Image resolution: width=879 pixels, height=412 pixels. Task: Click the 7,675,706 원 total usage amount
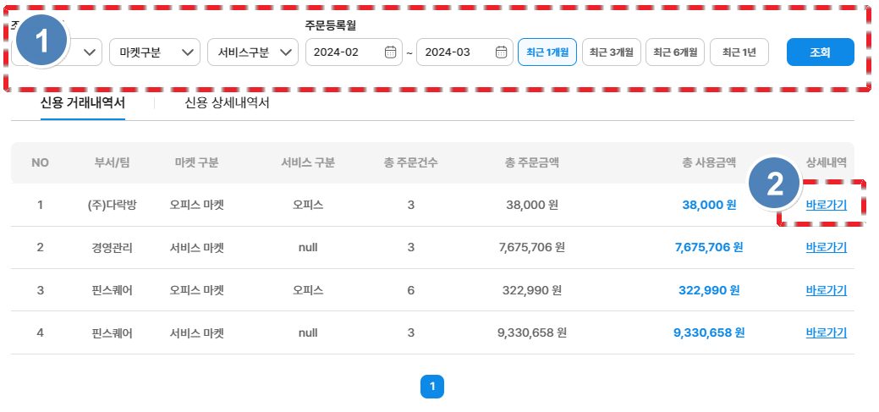coord(708,247)
